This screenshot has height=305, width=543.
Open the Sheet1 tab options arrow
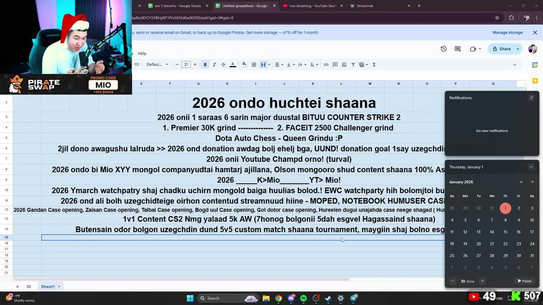point(59,287)
